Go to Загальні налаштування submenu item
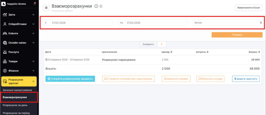This screenshot has width=266, height=115. [17, 90]
